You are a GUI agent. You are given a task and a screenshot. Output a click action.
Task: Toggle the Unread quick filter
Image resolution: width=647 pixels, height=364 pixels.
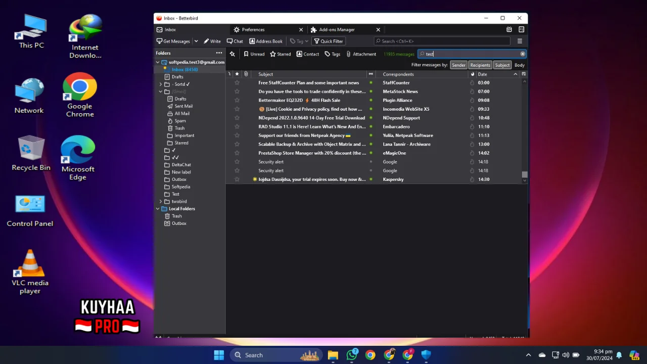(x=254, y=54)
